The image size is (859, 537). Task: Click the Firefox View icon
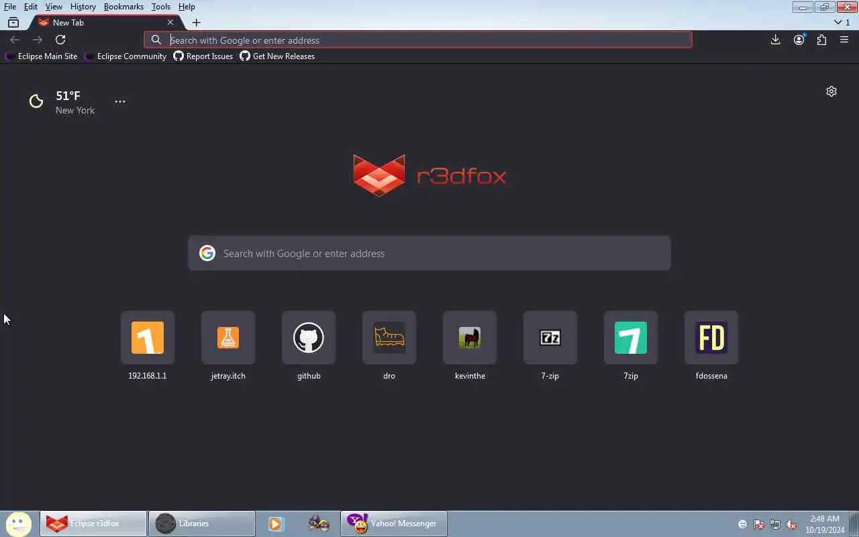[x=13, y=22]
